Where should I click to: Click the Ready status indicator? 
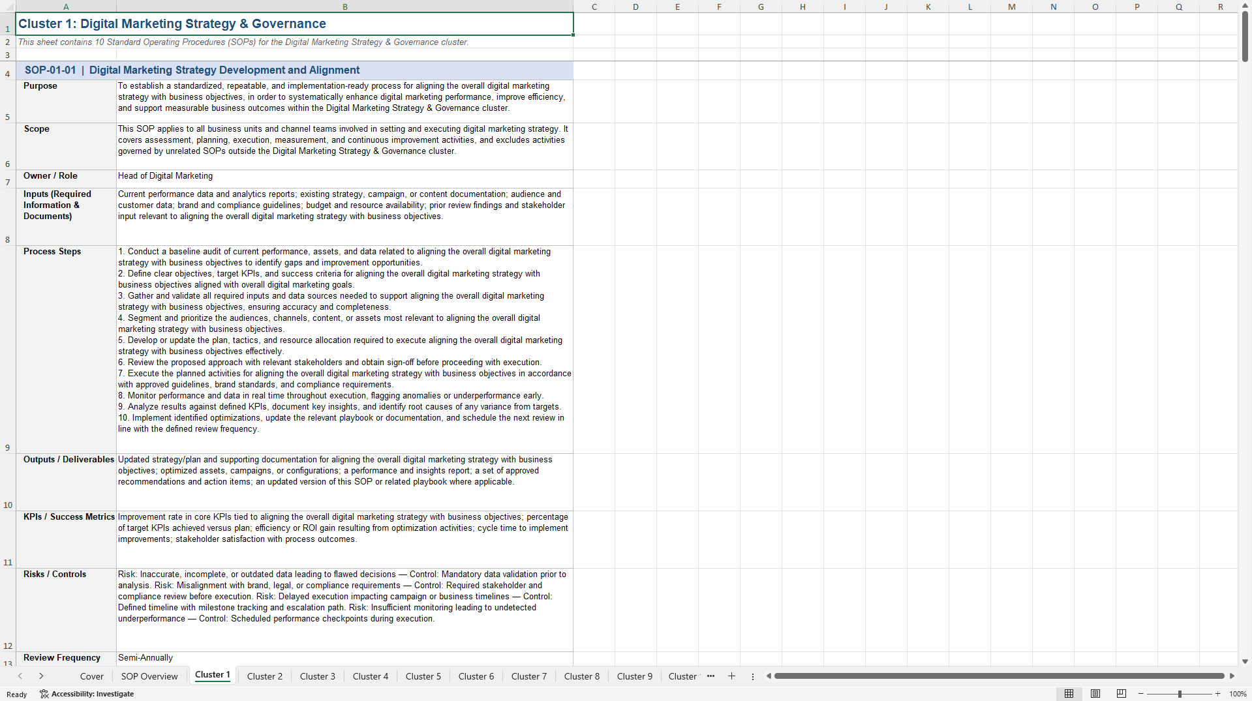(x=17, y=694)
